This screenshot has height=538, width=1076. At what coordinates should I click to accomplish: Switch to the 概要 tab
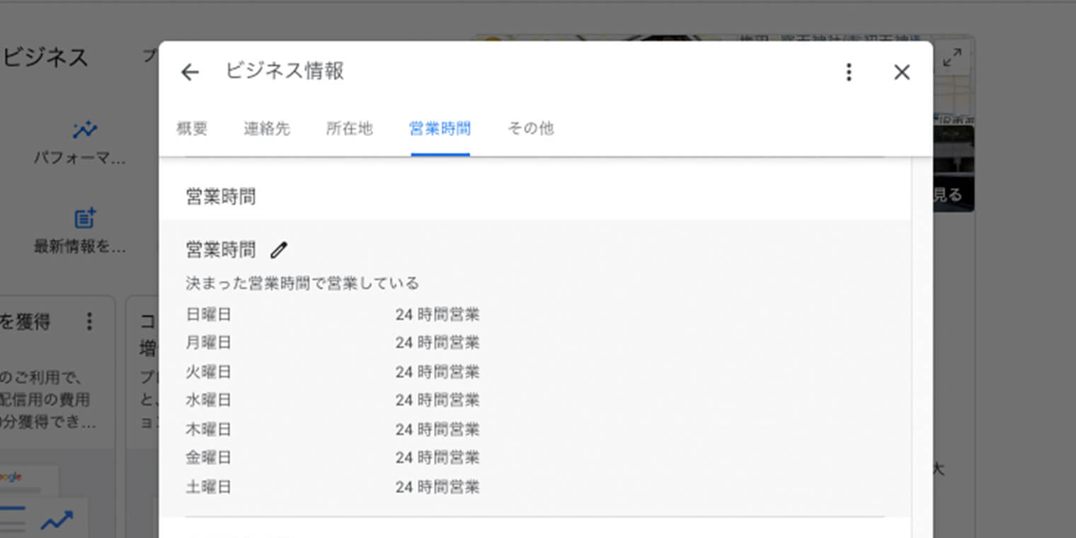point(192,129)
